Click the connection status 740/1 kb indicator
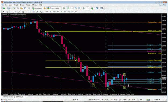The width and height of the screenshot is (168, 102). click(157, 100)
